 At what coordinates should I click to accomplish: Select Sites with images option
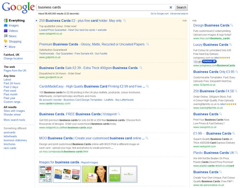pos(14,111)
